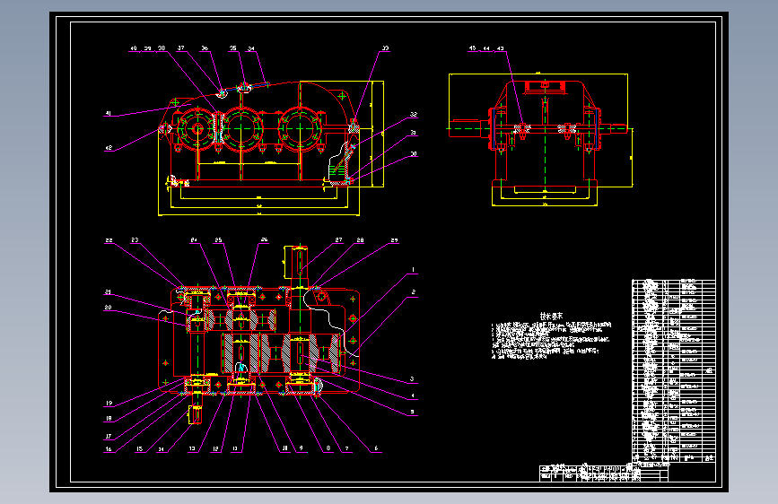Select part number label 23
Image resolution: width=778 pixels, height=504 pixels.
click(135, 240)
